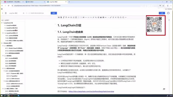The image size is (173, 97).
Task: Select the pen edit tool
Action: coord(111,17)
